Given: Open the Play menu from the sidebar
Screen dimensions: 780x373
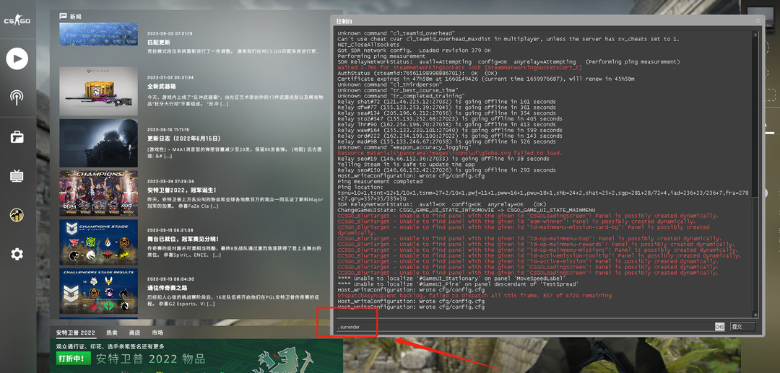Looking at the screenshot, I should (x=17, y=59).
